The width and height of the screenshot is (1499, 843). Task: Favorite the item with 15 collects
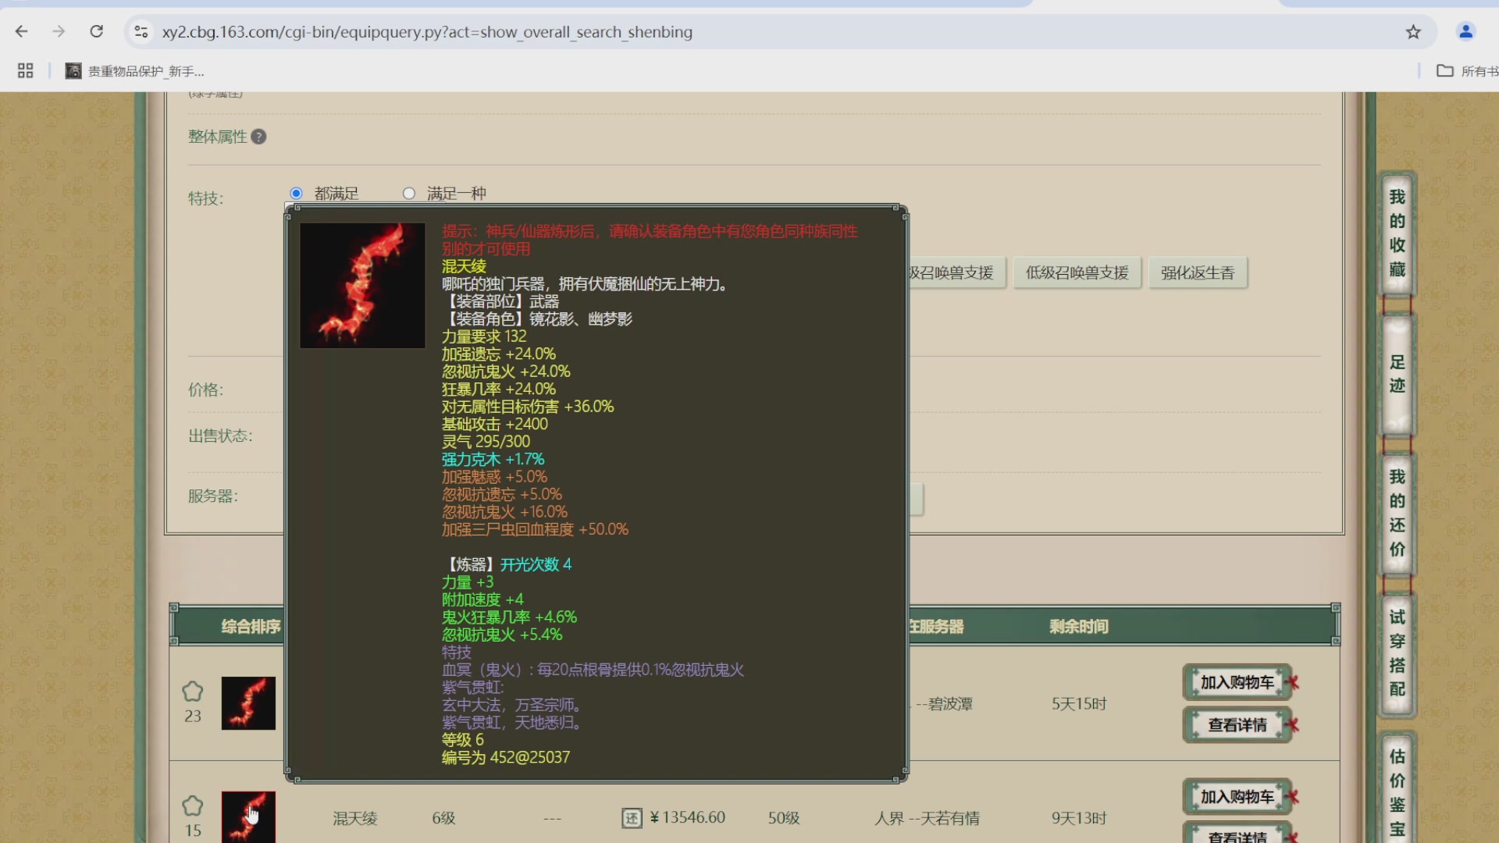(x=193, y=806)
